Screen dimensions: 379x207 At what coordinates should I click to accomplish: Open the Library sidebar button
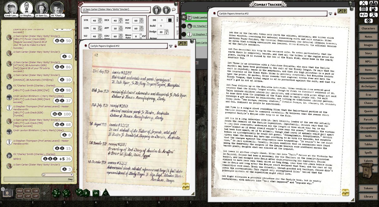click(368, 196)
